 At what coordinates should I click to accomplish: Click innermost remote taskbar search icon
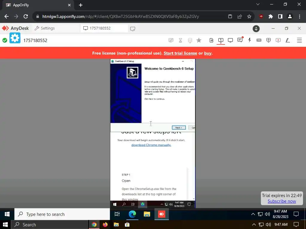[124, 204]
